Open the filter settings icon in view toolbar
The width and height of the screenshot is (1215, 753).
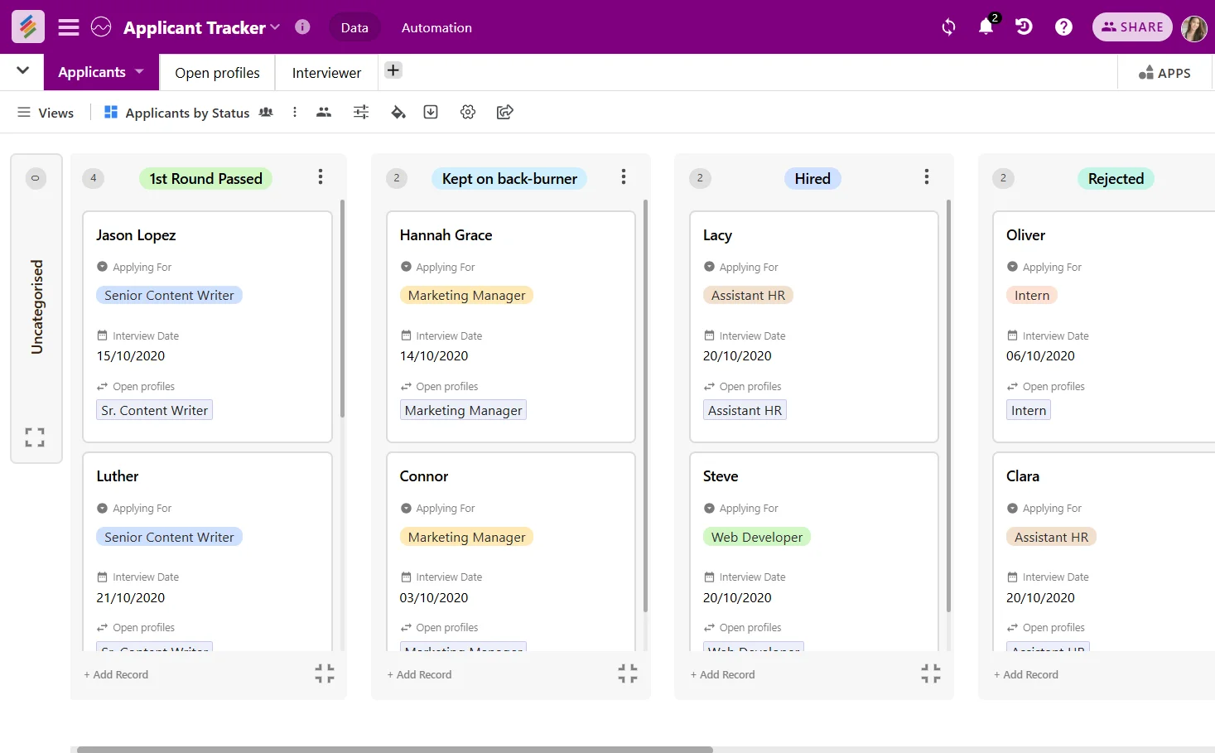tap(360, 111)
